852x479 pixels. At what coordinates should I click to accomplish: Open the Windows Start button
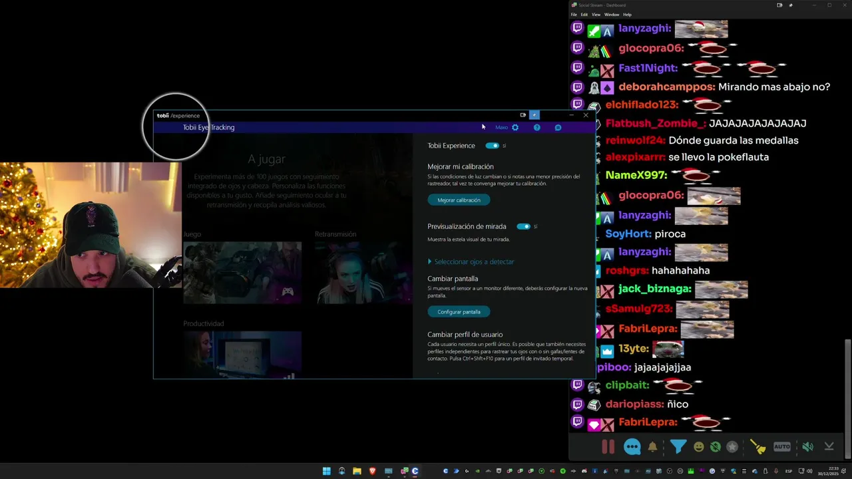tap(326, 471)
